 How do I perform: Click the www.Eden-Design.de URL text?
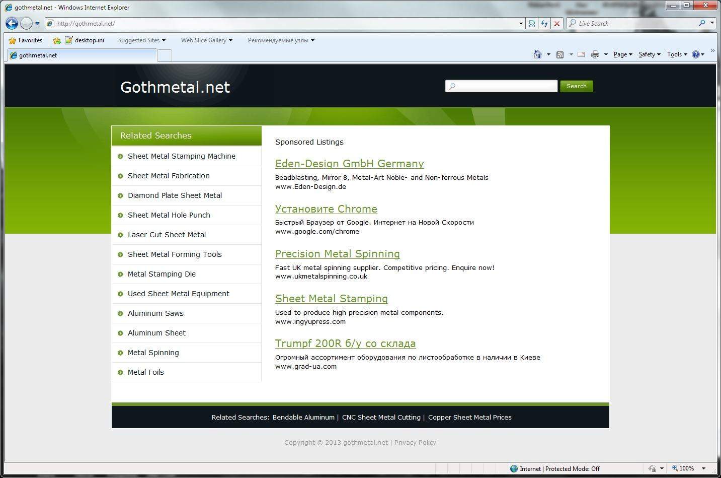(x=310, y=187)
